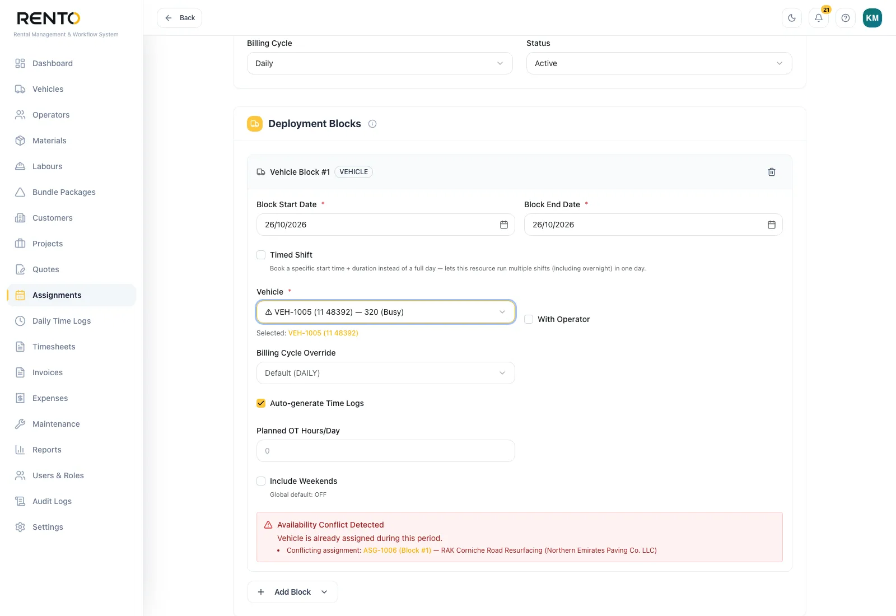Image resolution: width=896 pixels, height=616 pixels.
Task: Navigate to Invoices in sidebar
Action: pyautogui.click(x=71, y=372)
